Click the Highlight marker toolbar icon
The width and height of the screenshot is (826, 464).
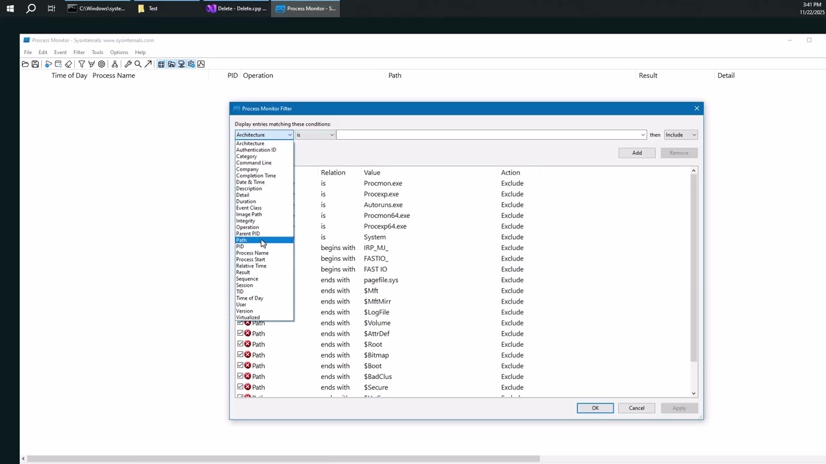pyautogui.click(x=91, y=64)
